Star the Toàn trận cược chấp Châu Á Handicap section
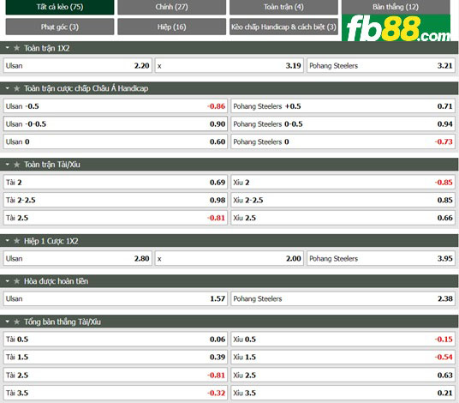The width and height of the screenshot is (459, 403). (x=16, y=88)
